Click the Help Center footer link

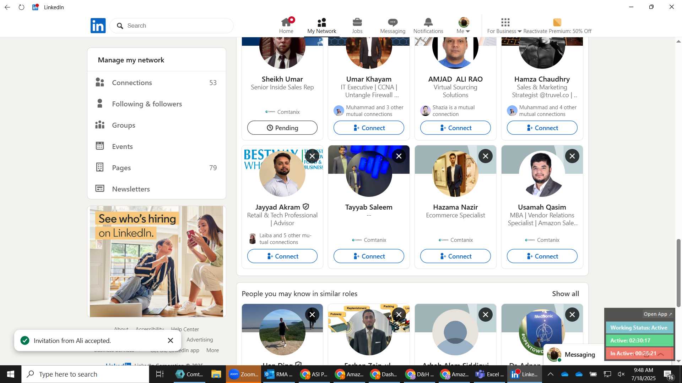click(185, 329)
